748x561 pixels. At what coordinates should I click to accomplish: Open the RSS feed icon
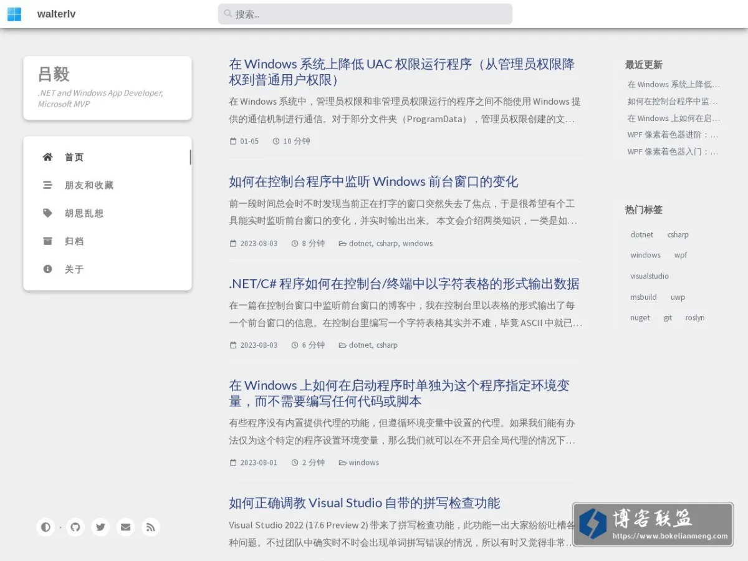pos(150,527)
